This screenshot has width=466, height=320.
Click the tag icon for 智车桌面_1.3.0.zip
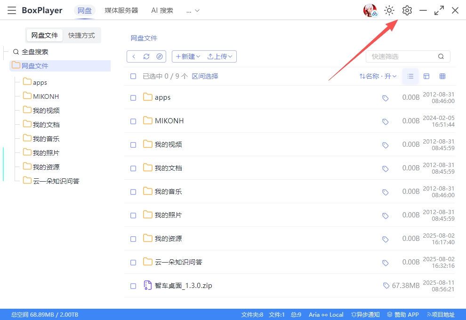click(386, 286)
